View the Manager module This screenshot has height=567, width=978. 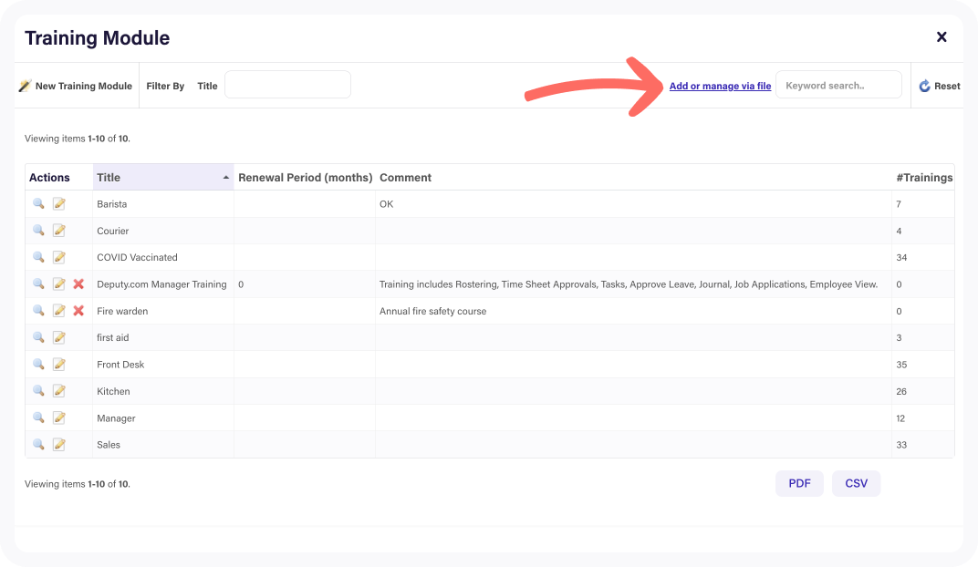pyautogui.click(x=38, y=418)
